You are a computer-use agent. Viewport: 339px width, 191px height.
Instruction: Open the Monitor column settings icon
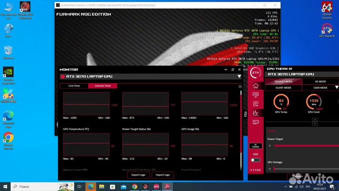coord(240,86)
